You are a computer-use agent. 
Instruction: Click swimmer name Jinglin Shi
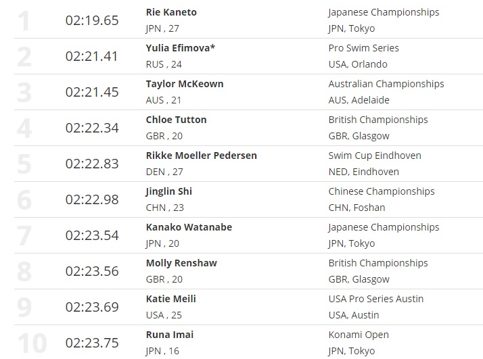[x=169, y=191]
